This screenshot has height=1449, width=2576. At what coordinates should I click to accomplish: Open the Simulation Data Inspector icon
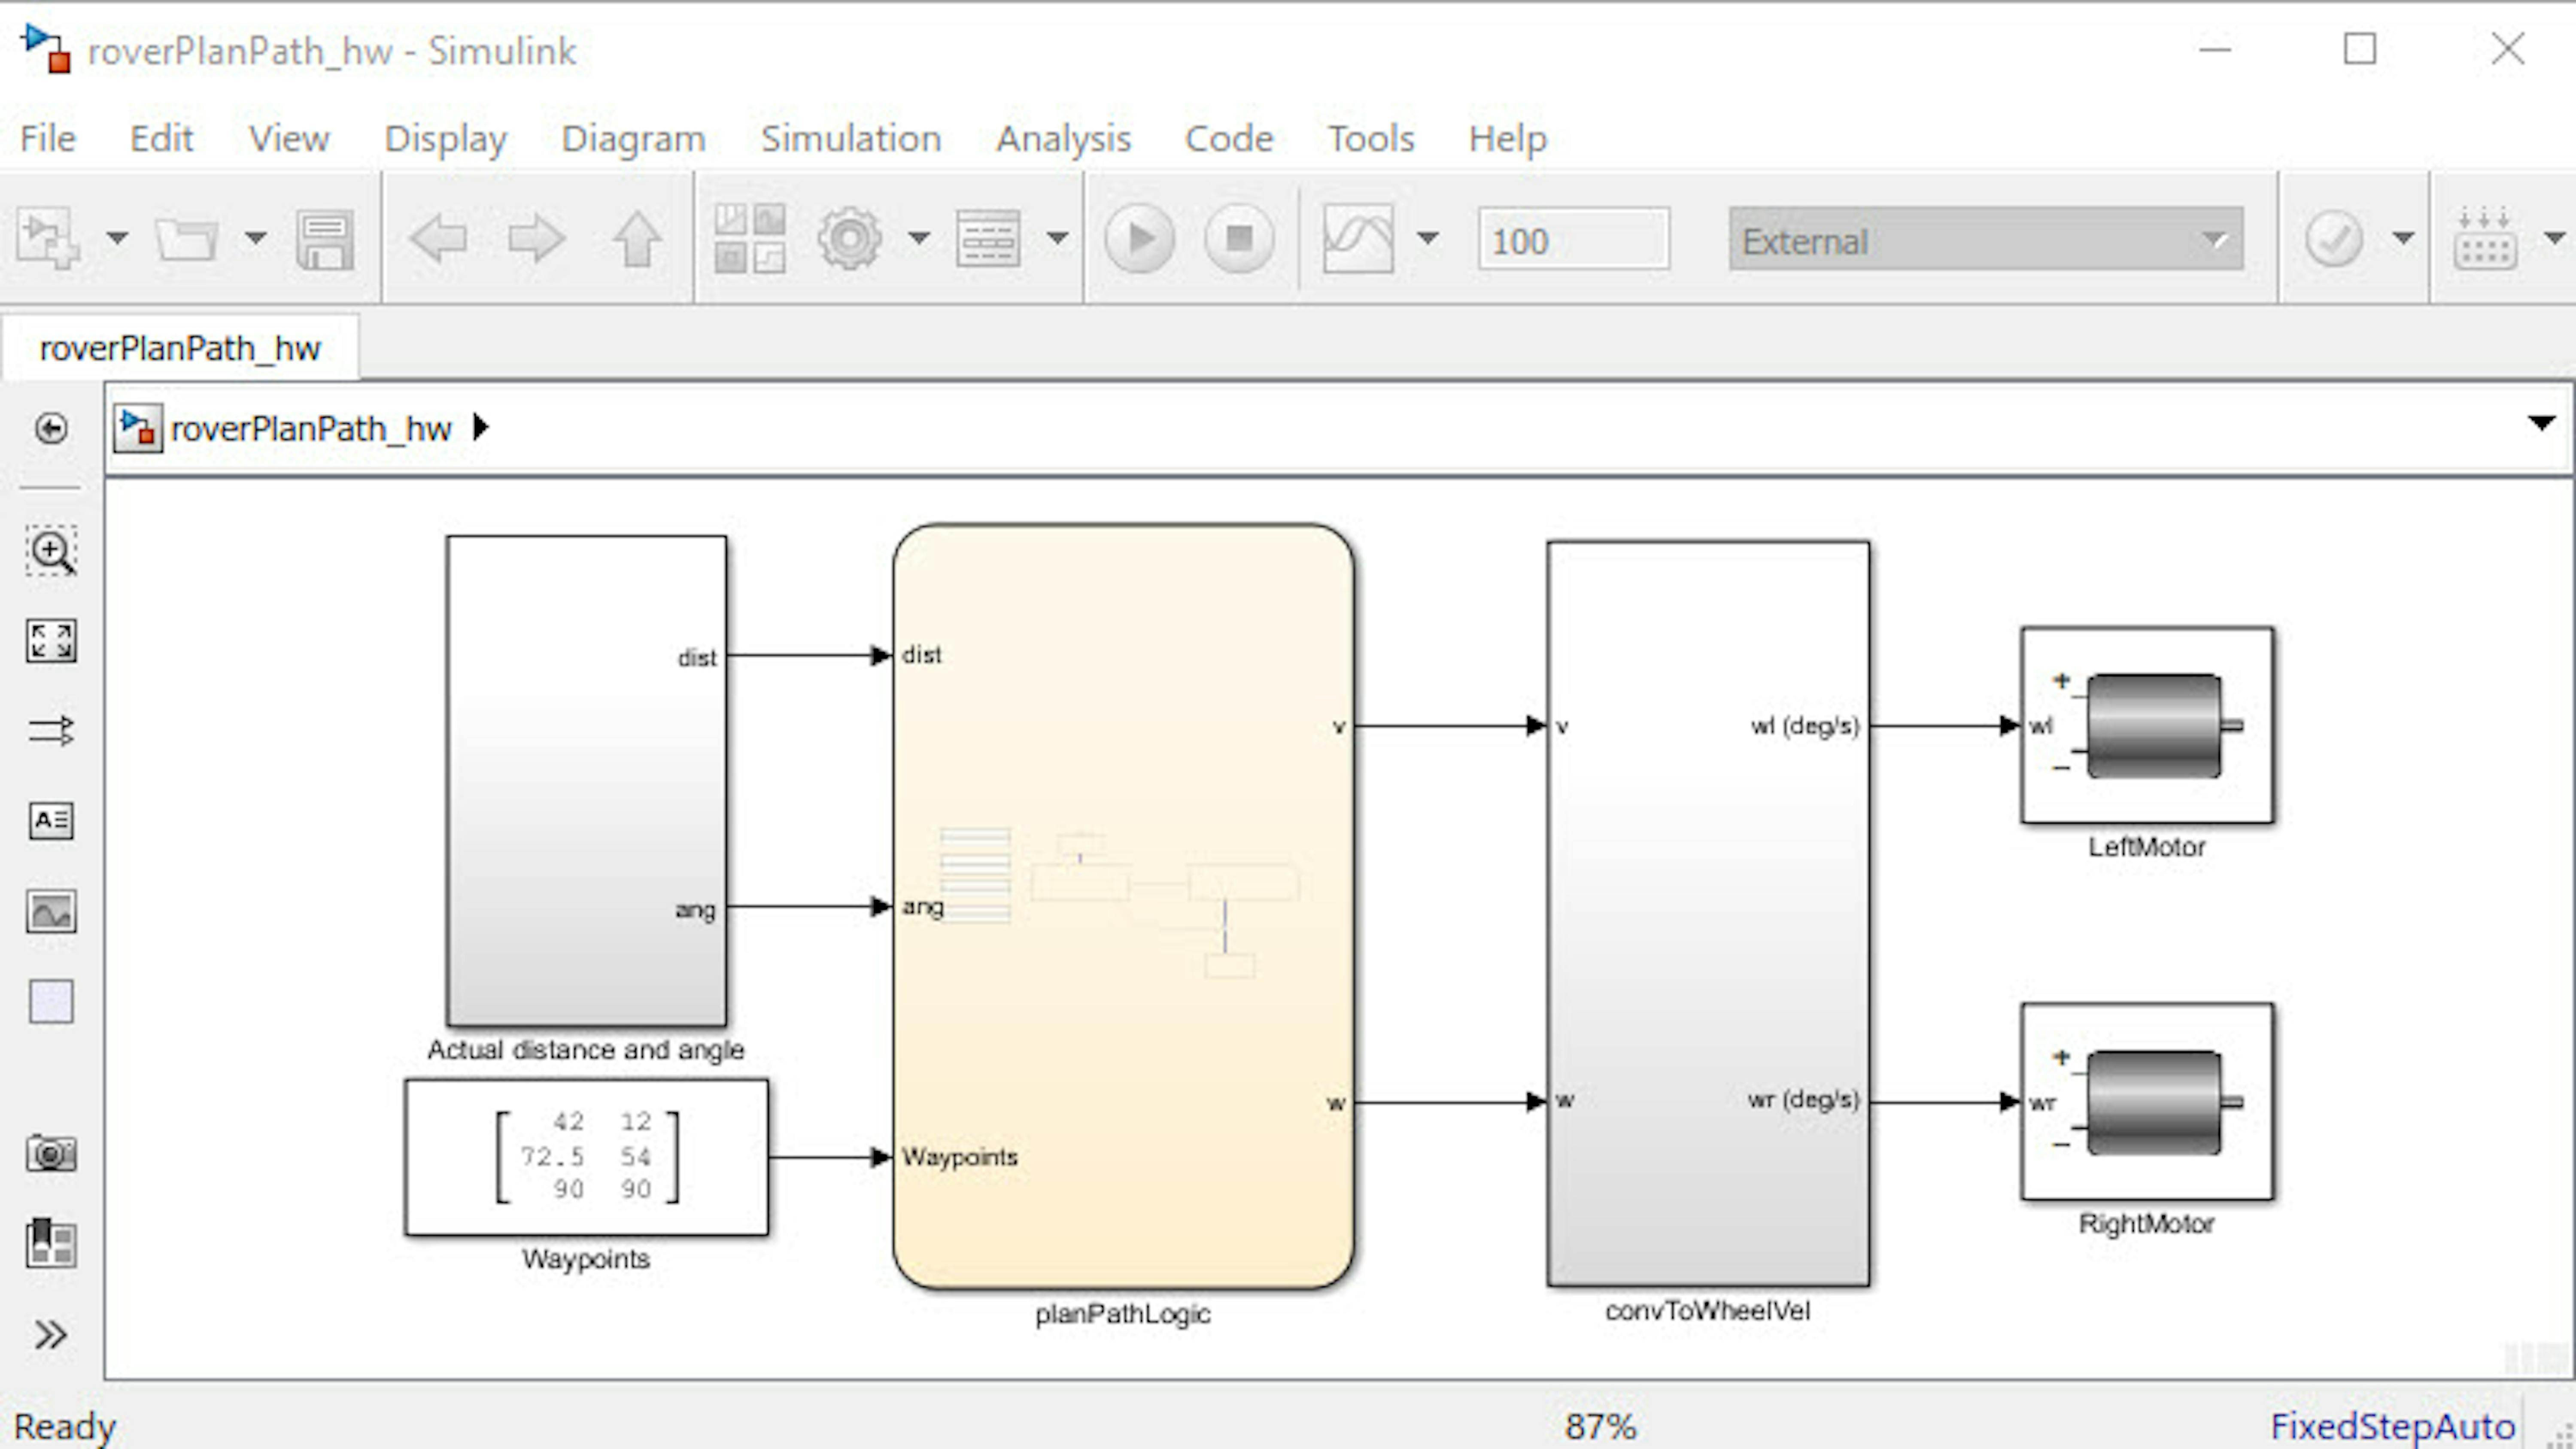click(1358, 239)
